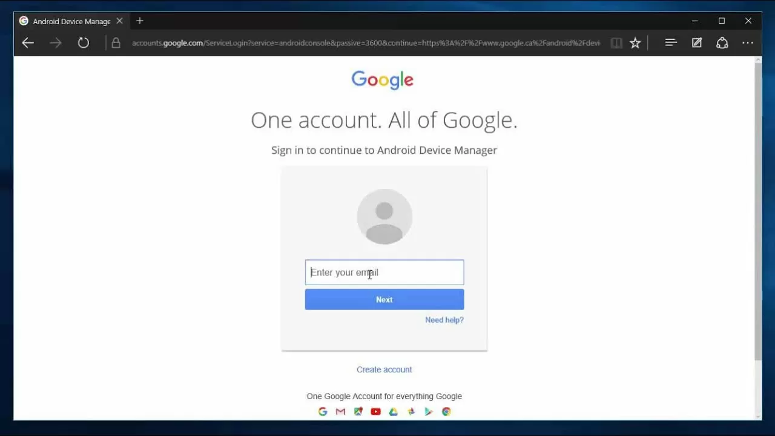Viewport: 775px width, 436px height.
Task: Close the Android Device Manager tab
Action: click(x=119, y=21)
